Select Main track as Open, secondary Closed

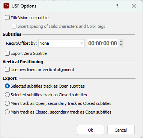pyautogui.click(x=7, y=103)
